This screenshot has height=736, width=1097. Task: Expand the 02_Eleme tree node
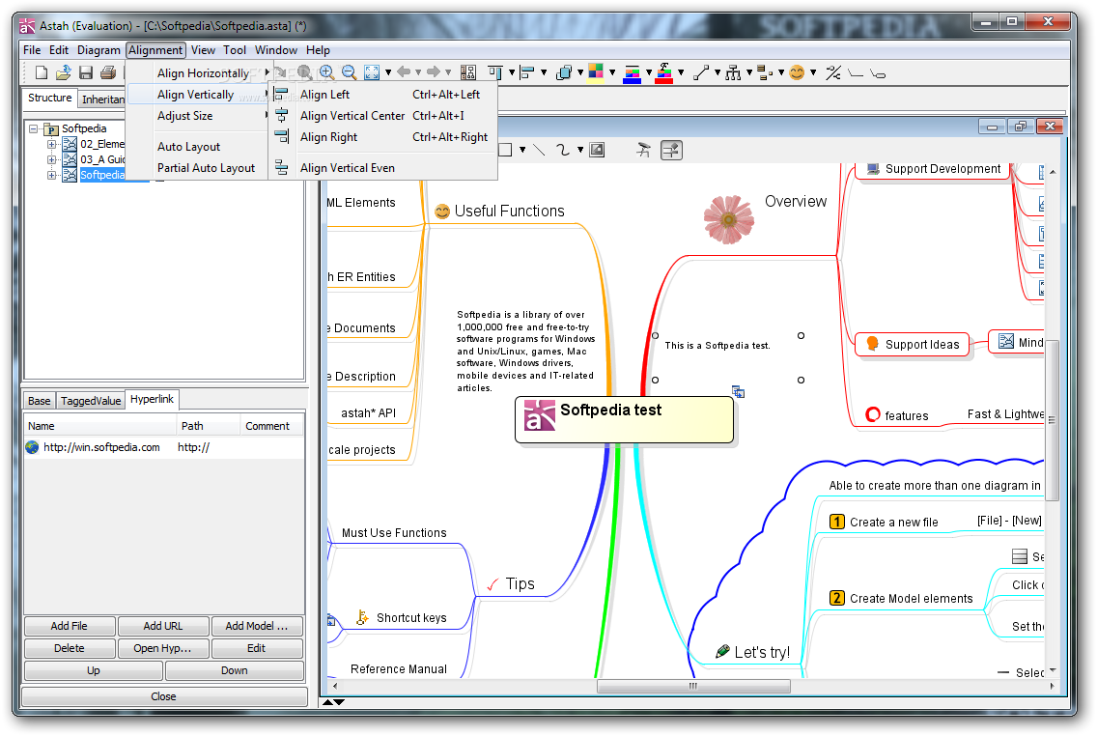pyautogui.click(x=51, y=144)
